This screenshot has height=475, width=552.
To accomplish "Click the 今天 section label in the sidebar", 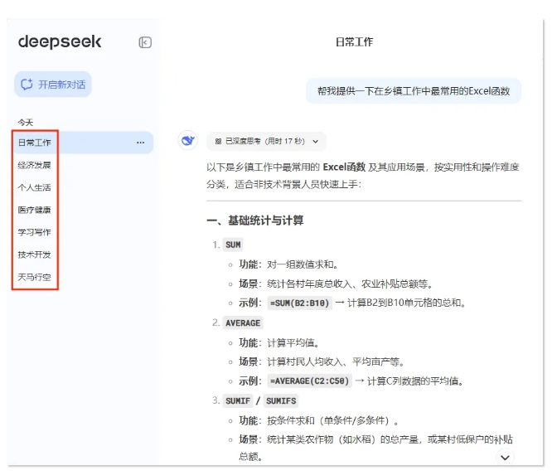I will [26, 122].
